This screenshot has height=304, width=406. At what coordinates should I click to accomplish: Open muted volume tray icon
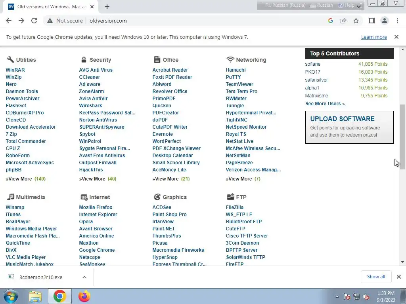(366, 296)
